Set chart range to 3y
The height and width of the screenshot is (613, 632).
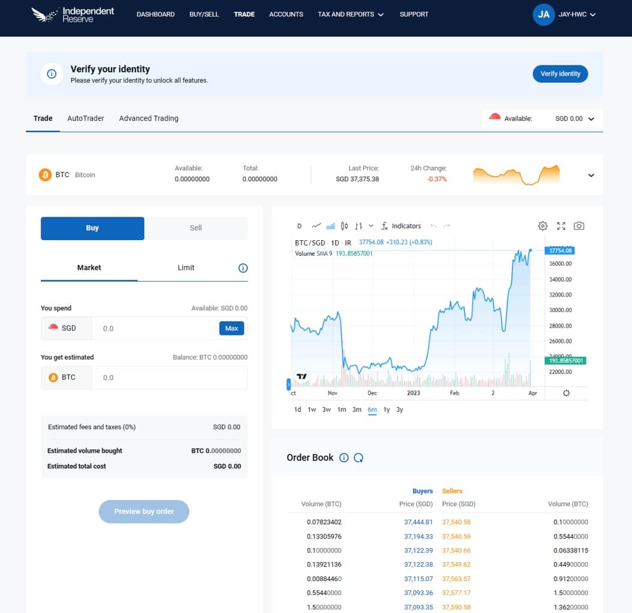[x=400, y=409]
